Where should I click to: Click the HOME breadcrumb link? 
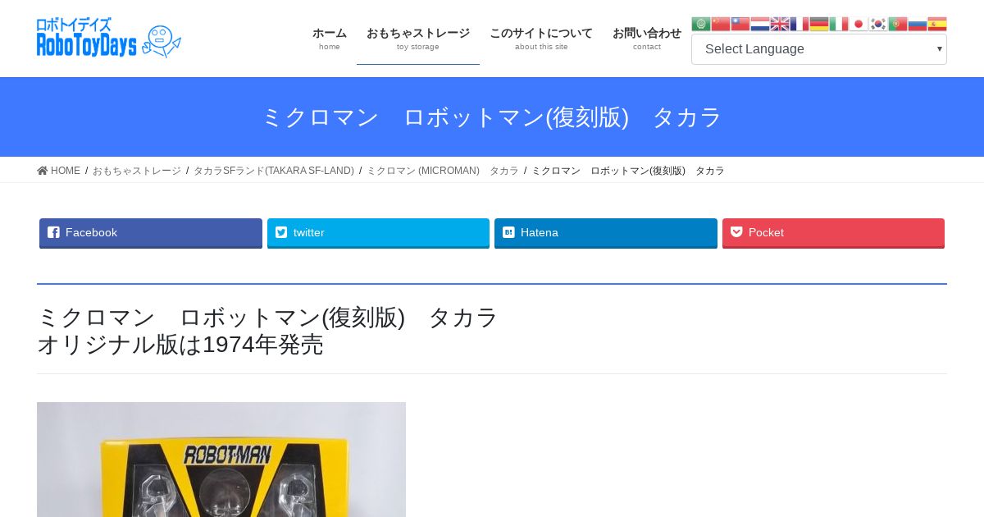(x=59, y=171)
